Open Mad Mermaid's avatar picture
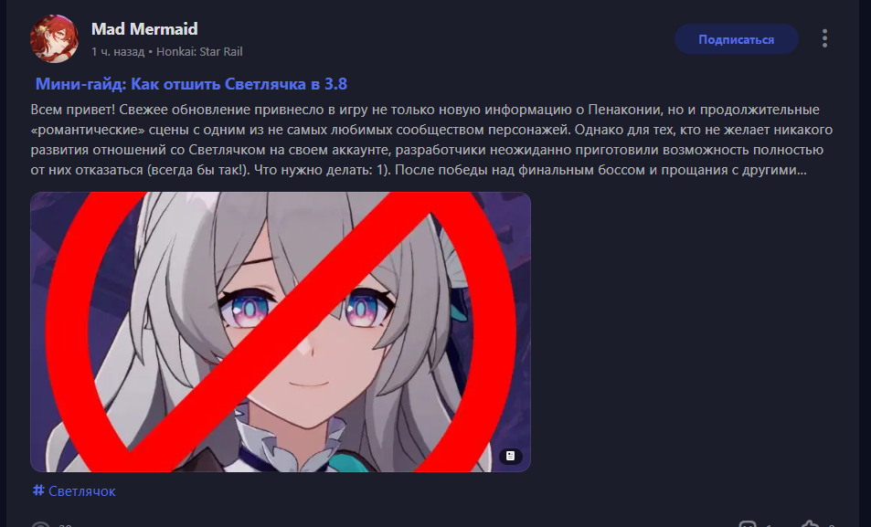The height and width of the screenshot is (527, 871). [x=54, y=38]
